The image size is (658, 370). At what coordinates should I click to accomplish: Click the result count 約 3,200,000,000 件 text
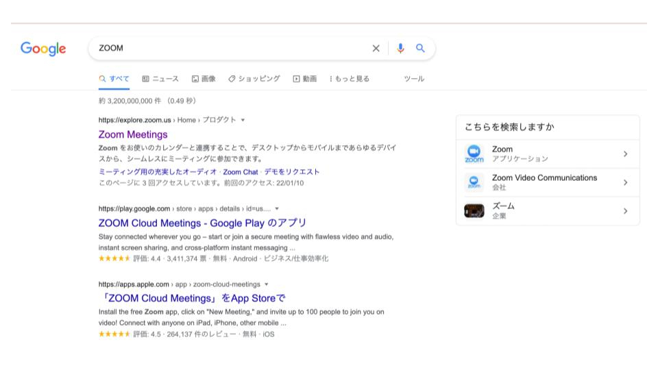130,101
